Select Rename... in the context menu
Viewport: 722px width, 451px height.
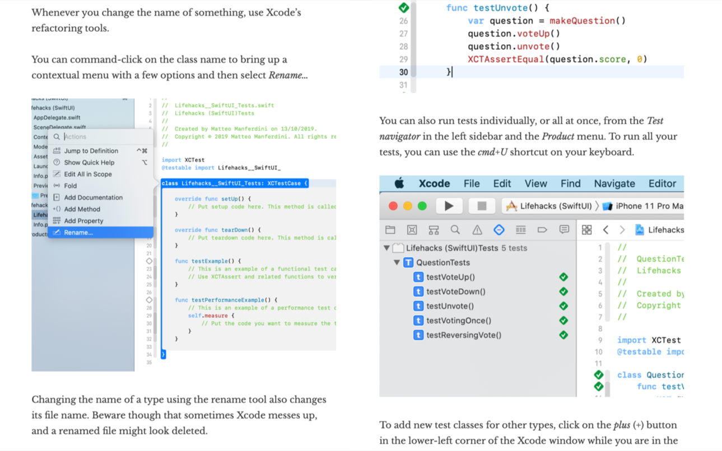(101, 232)
